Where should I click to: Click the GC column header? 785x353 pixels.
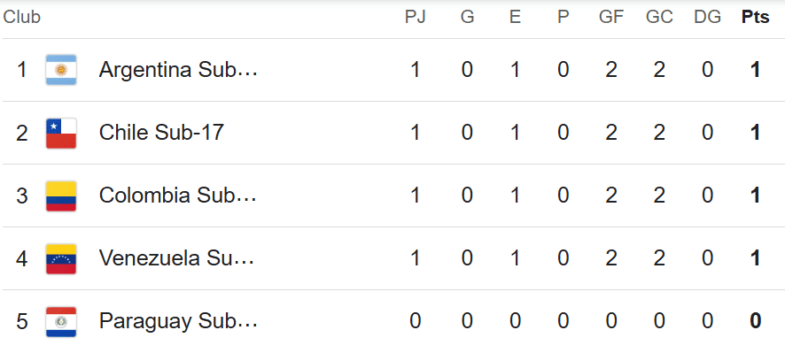659,17
